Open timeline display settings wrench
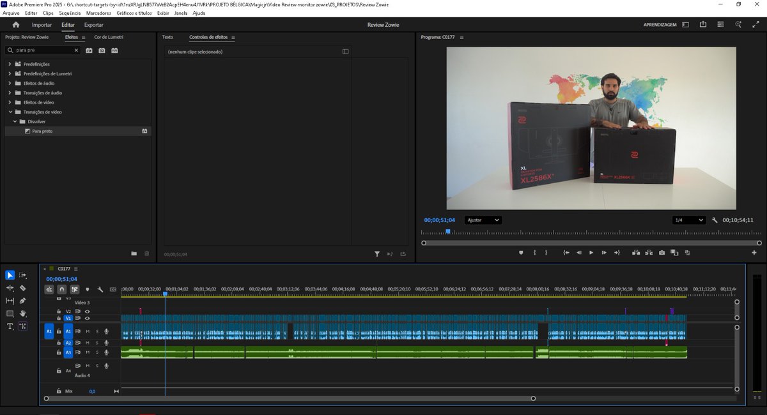 (100, 289)
